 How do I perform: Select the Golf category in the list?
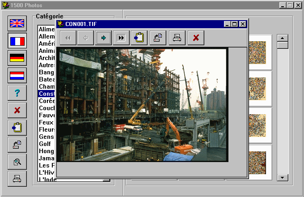click(x=45, y=144)
